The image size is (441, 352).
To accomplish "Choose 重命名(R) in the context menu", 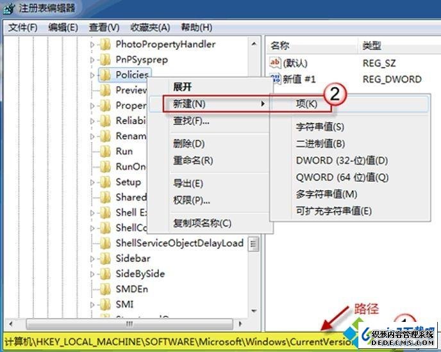I will click(210, 161).
